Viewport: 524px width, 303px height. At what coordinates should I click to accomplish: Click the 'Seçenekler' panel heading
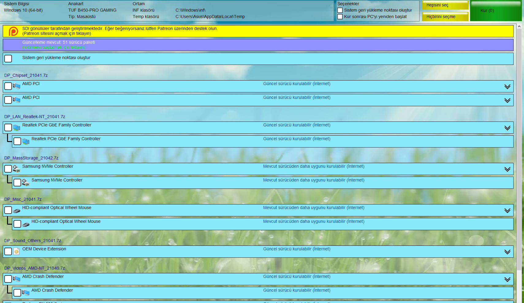click(x=348, y=4)
